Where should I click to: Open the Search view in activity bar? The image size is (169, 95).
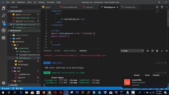point(3,16)
